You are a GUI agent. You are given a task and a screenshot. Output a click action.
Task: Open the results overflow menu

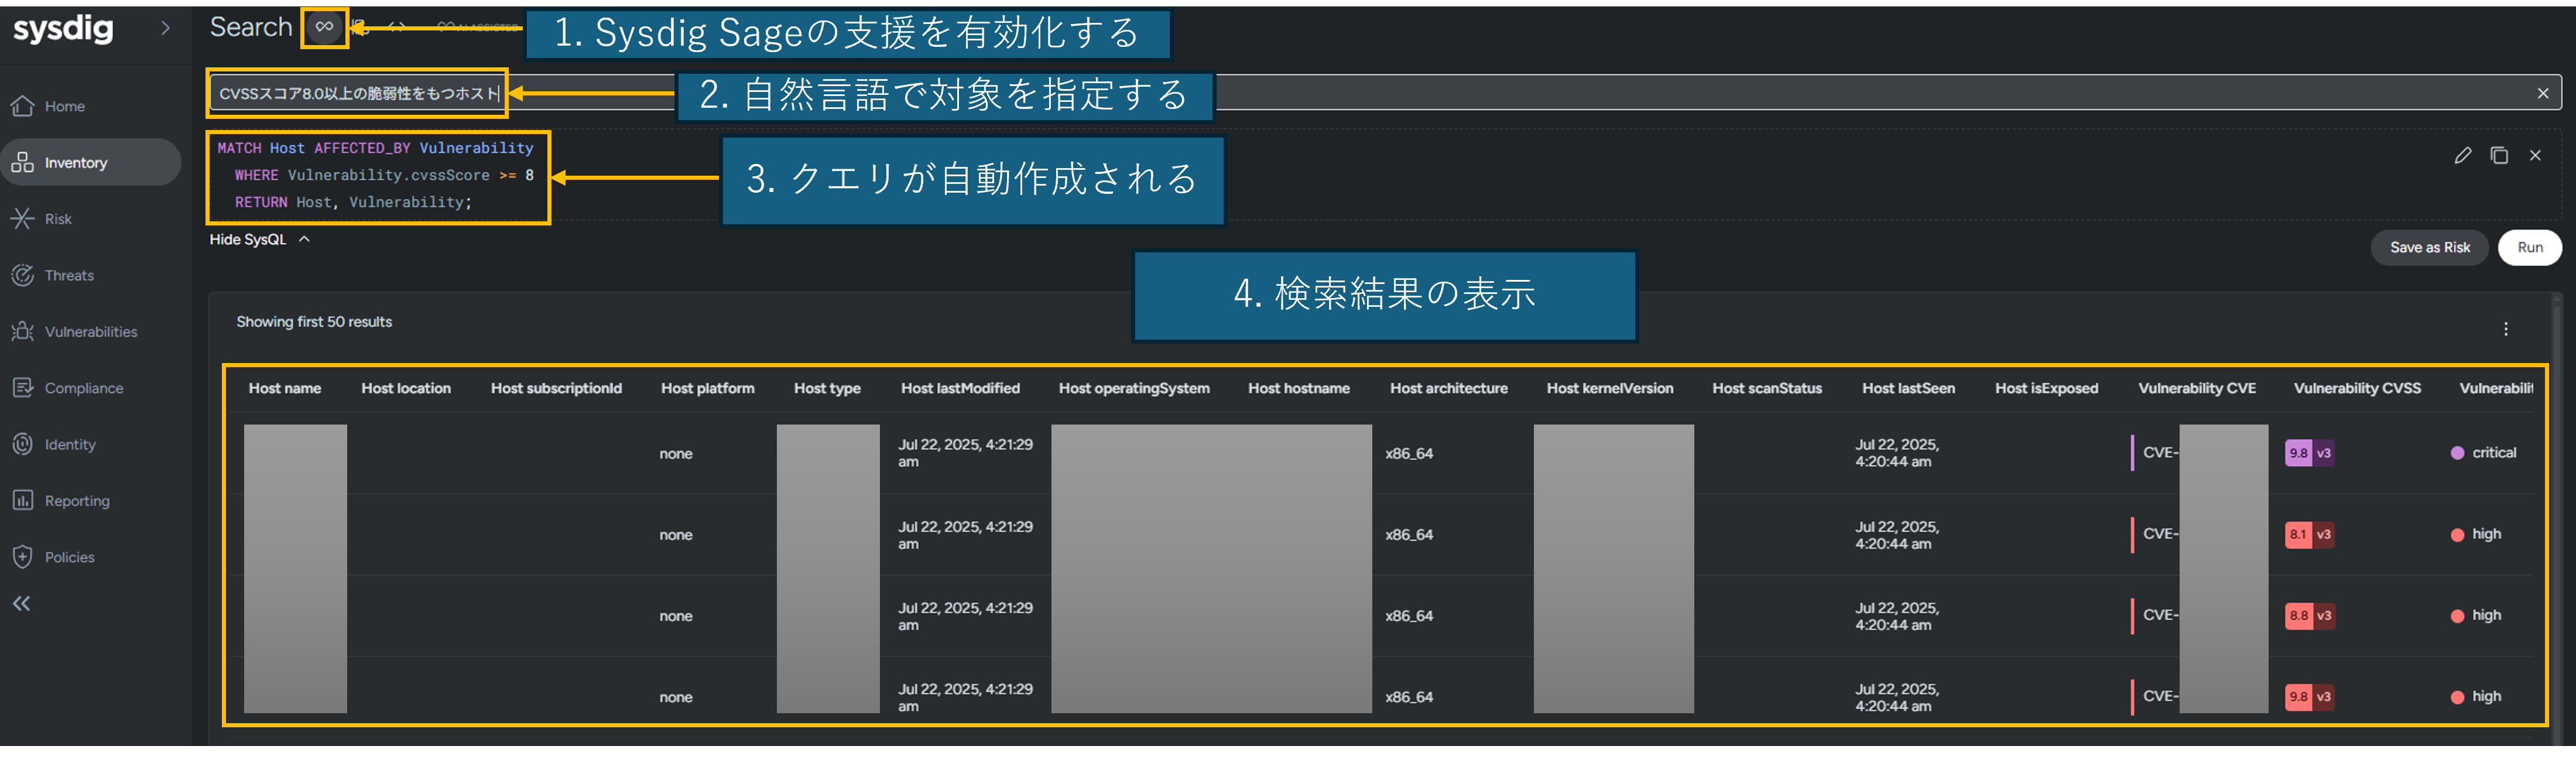[2507, 328]
